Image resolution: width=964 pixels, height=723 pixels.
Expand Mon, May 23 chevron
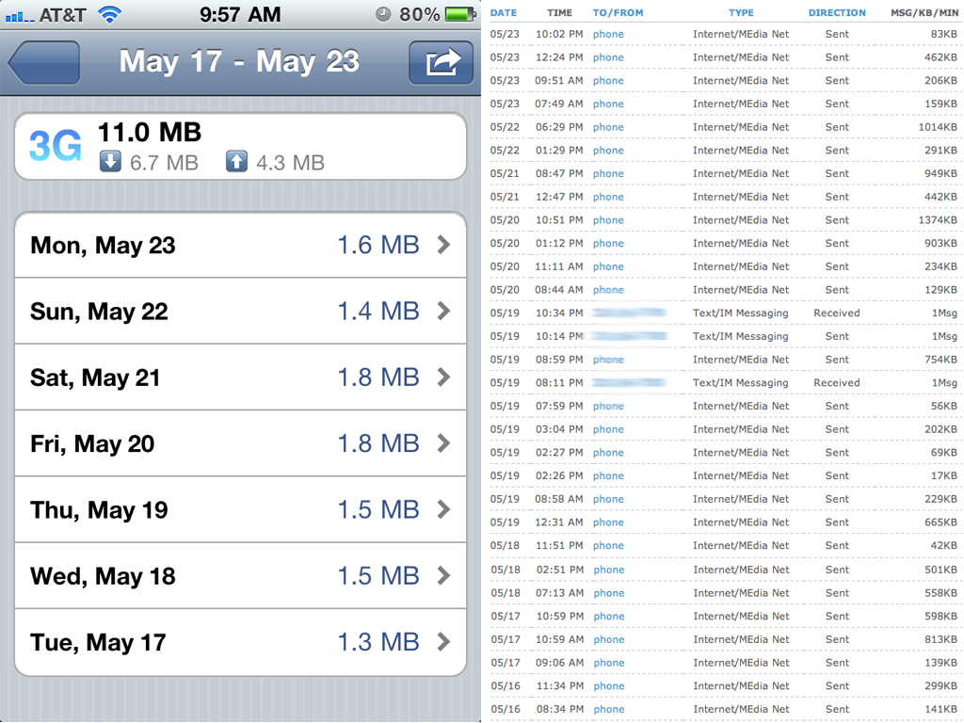(x=443, y=245)
